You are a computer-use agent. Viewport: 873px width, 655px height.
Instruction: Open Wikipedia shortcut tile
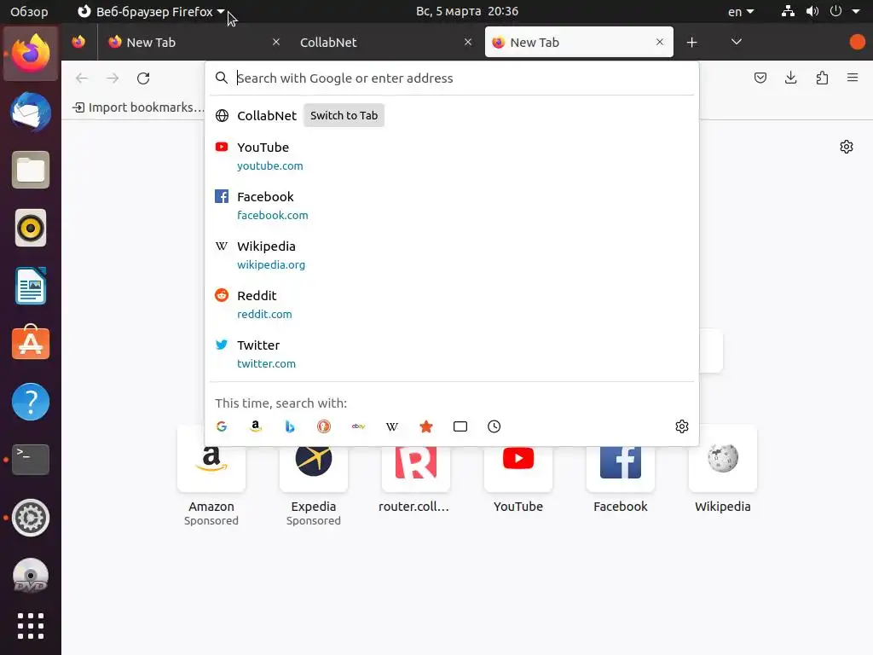[722, 471]
